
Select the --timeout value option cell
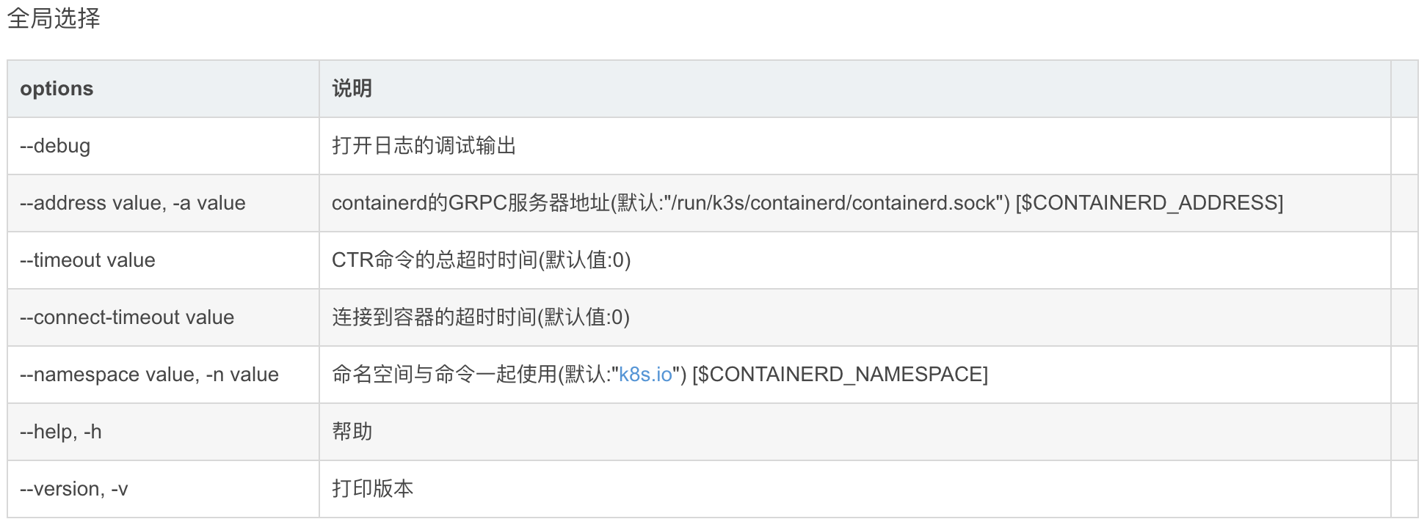pyautogui.click(x=87, y=260)
